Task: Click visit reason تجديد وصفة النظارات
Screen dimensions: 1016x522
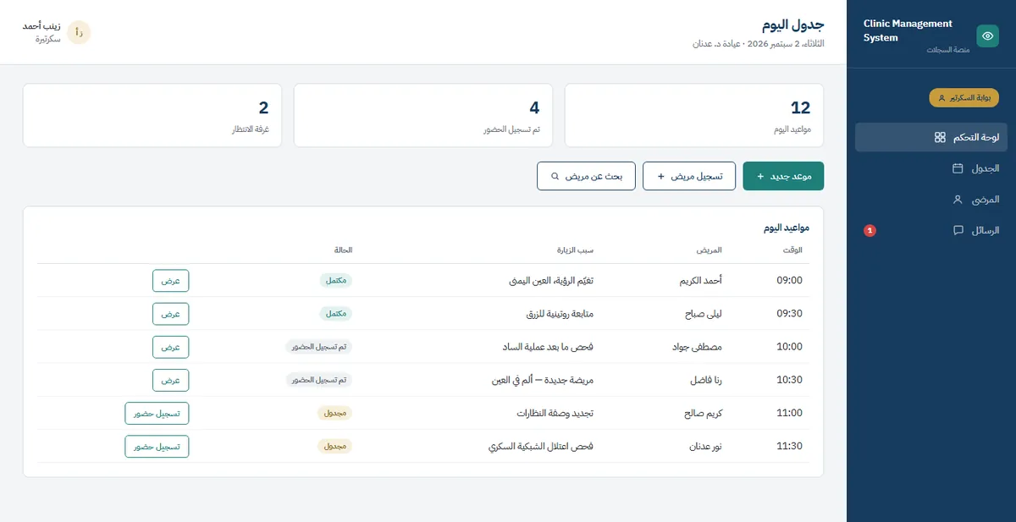Action: [x=555, y=413]
